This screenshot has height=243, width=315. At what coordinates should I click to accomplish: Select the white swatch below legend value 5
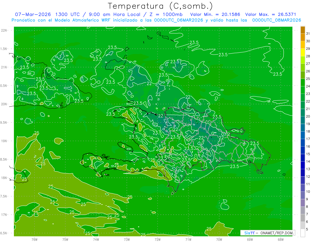pyautogui.click(x=303, y=233)
